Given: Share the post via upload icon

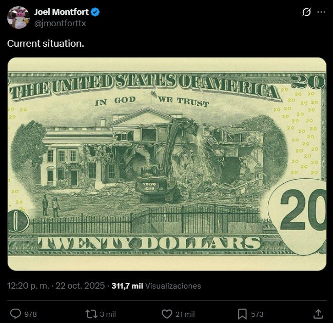Looking at the screenshot, I should (318, 314).
